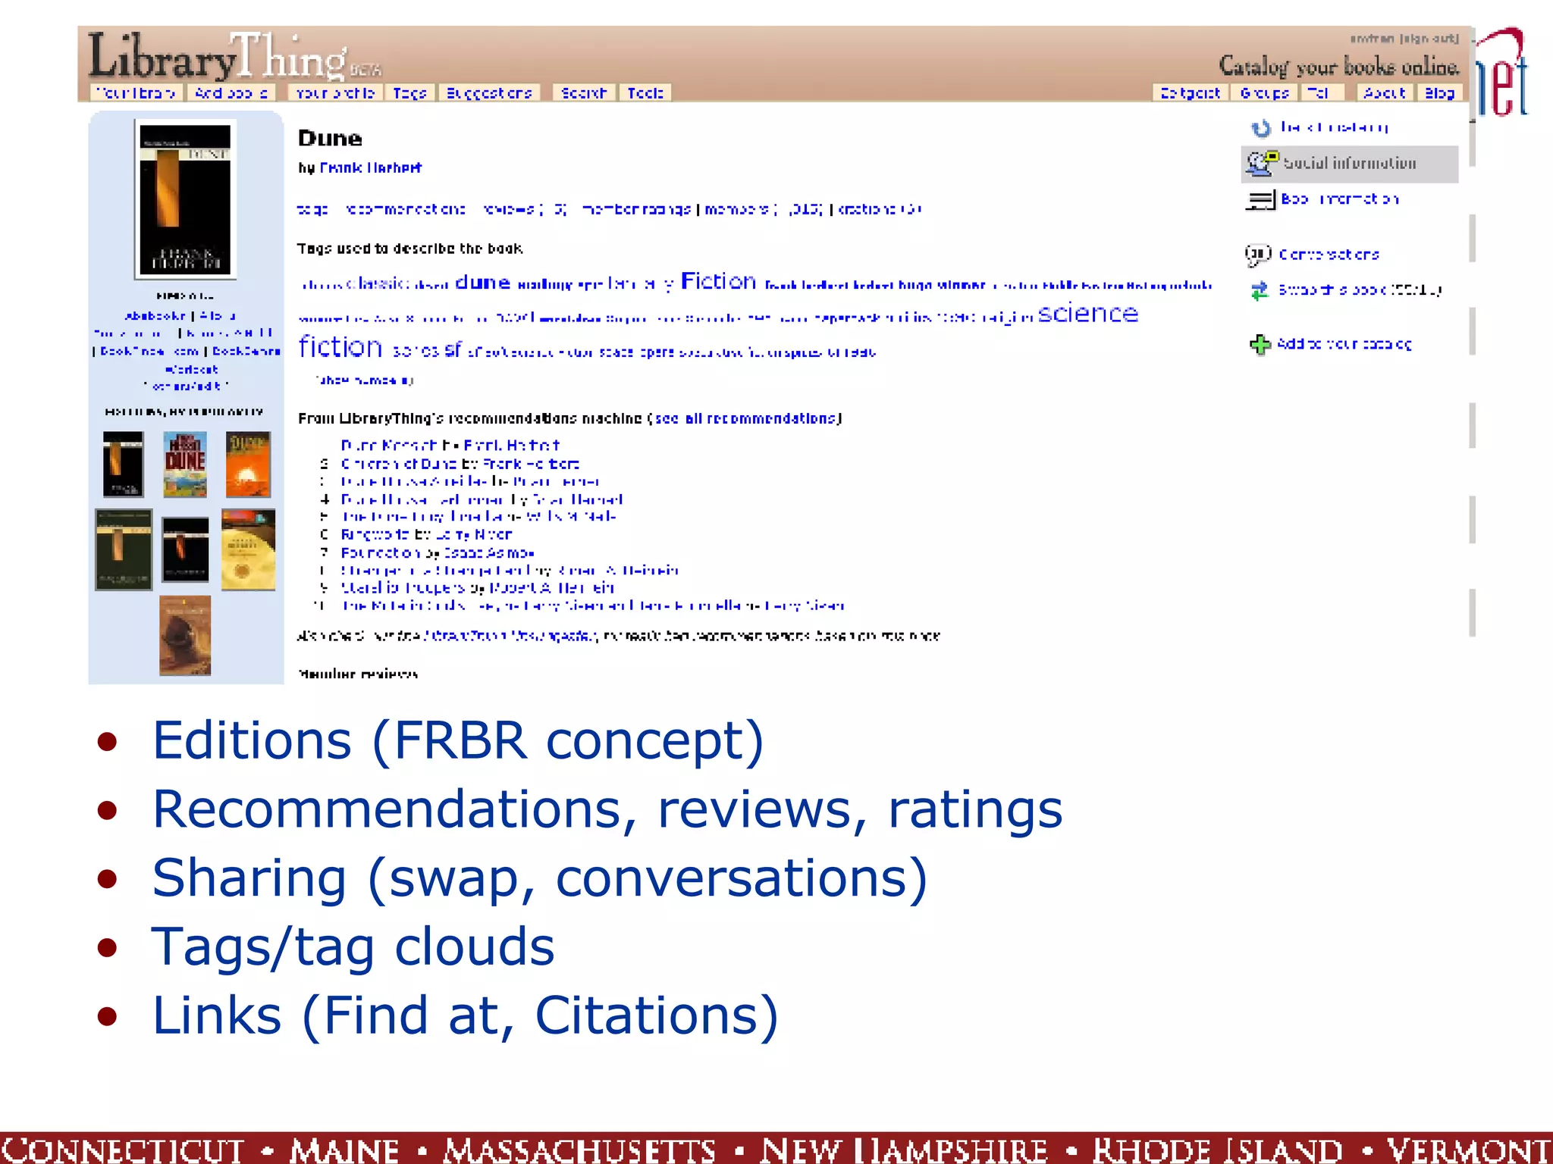Image resolution: width=1553 pixels, height=1164 pixels.
Task: Click the green plus Add to catalog icon
Action: click(1260, 345)
